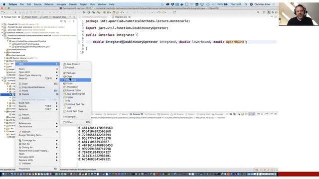319x179 pixels.
Task: Open the Coverage view tab
Action: point(218,114)
